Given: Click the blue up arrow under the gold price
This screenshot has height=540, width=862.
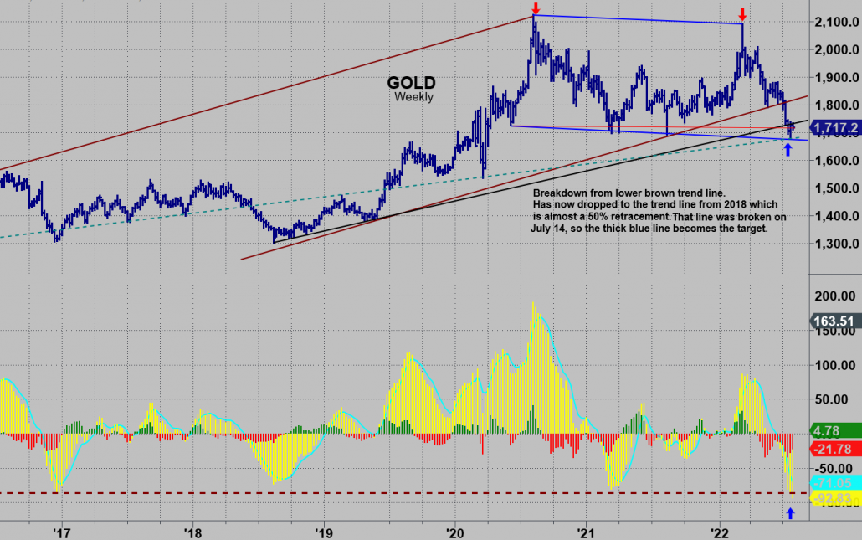Looking at the screenshot, I should pos(788,150).
